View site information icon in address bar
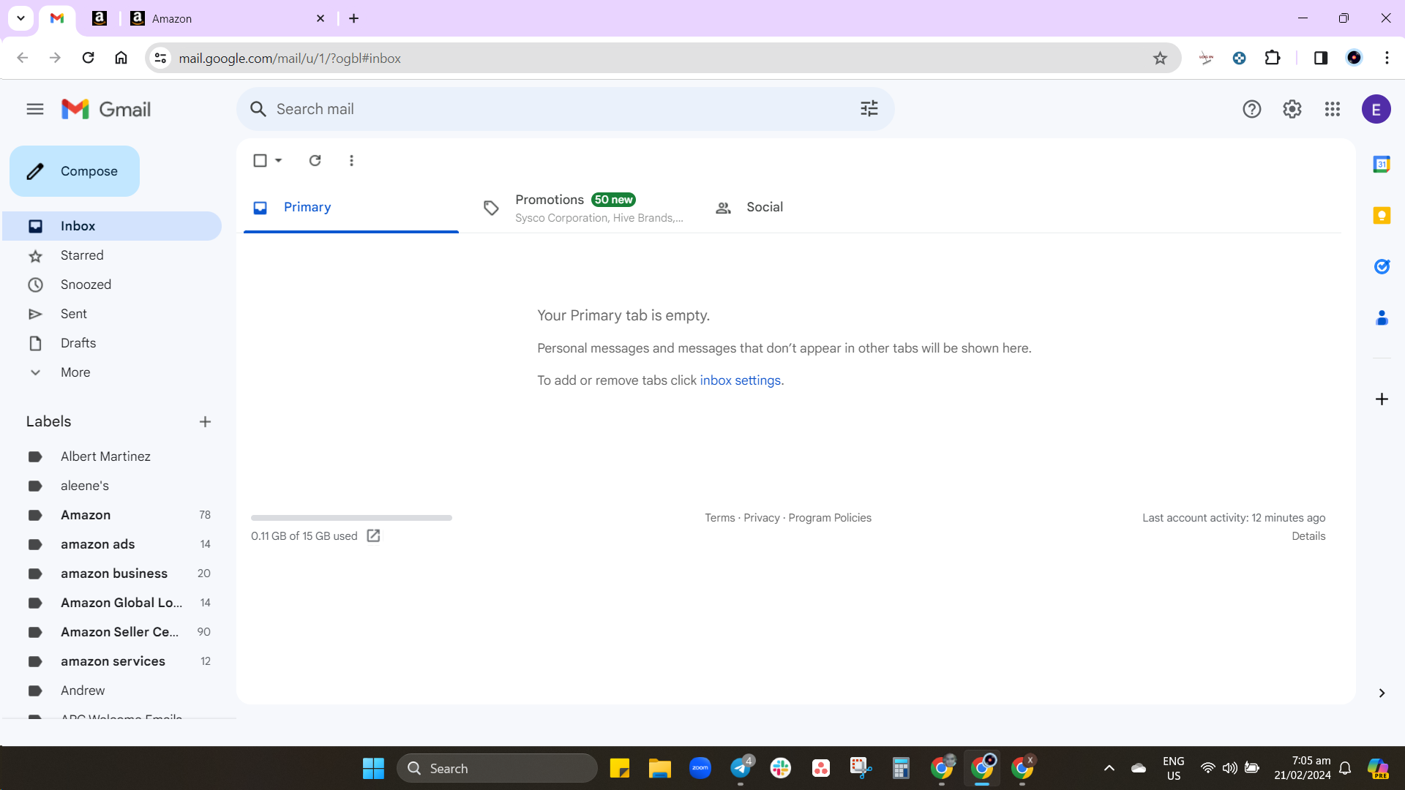The height and width of the screenshot is (790, 1405). pos(160,58)
